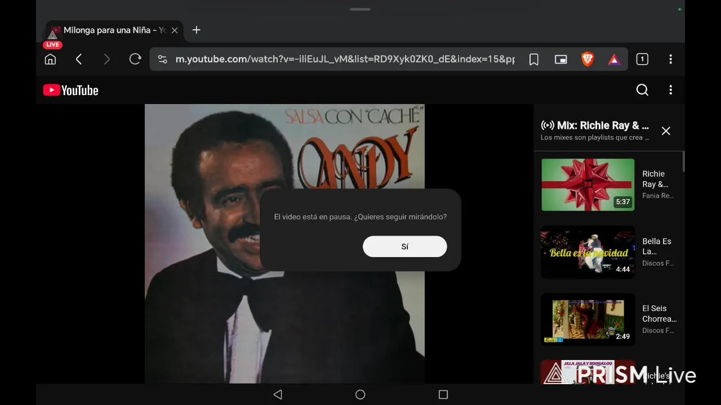Open YouTube more options menu

(x=670, y=90)
